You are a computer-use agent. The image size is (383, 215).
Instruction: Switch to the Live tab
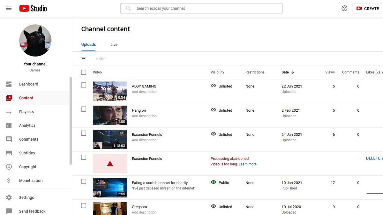click(114, 44)
